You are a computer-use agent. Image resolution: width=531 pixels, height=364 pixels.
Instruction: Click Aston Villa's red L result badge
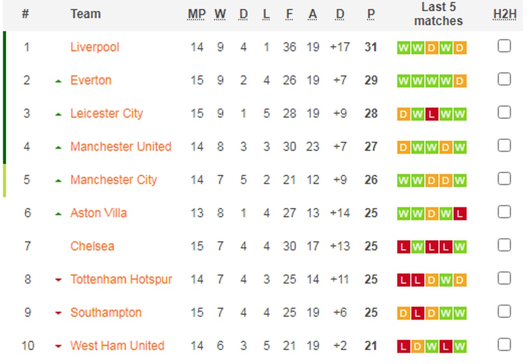[x=460, y=214]
